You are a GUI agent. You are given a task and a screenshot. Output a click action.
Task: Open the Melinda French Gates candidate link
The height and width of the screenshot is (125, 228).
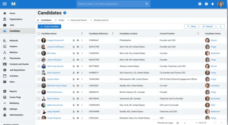(x=57, y=86)
